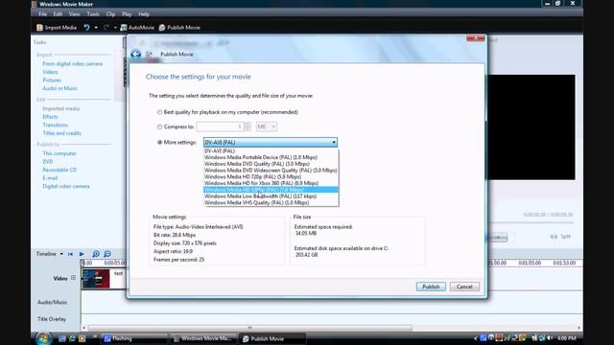Click the Compress to size stepper arrows
Screen dimensions: 614x345
[x=248, y=126]
